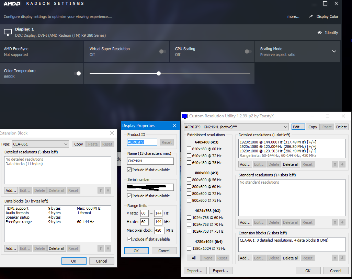Click the V rate maximum field
352x279 pixels.
click(x=158, y=213)
